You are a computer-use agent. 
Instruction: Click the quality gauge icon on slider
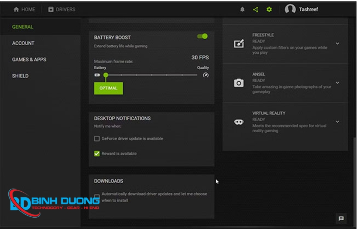pos(206,75)
